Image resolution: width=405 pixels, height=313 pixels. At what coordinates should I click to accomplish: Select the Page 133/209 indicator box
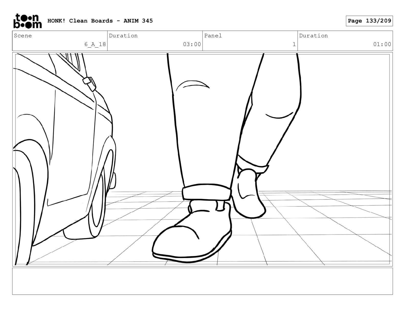(369, 21)
